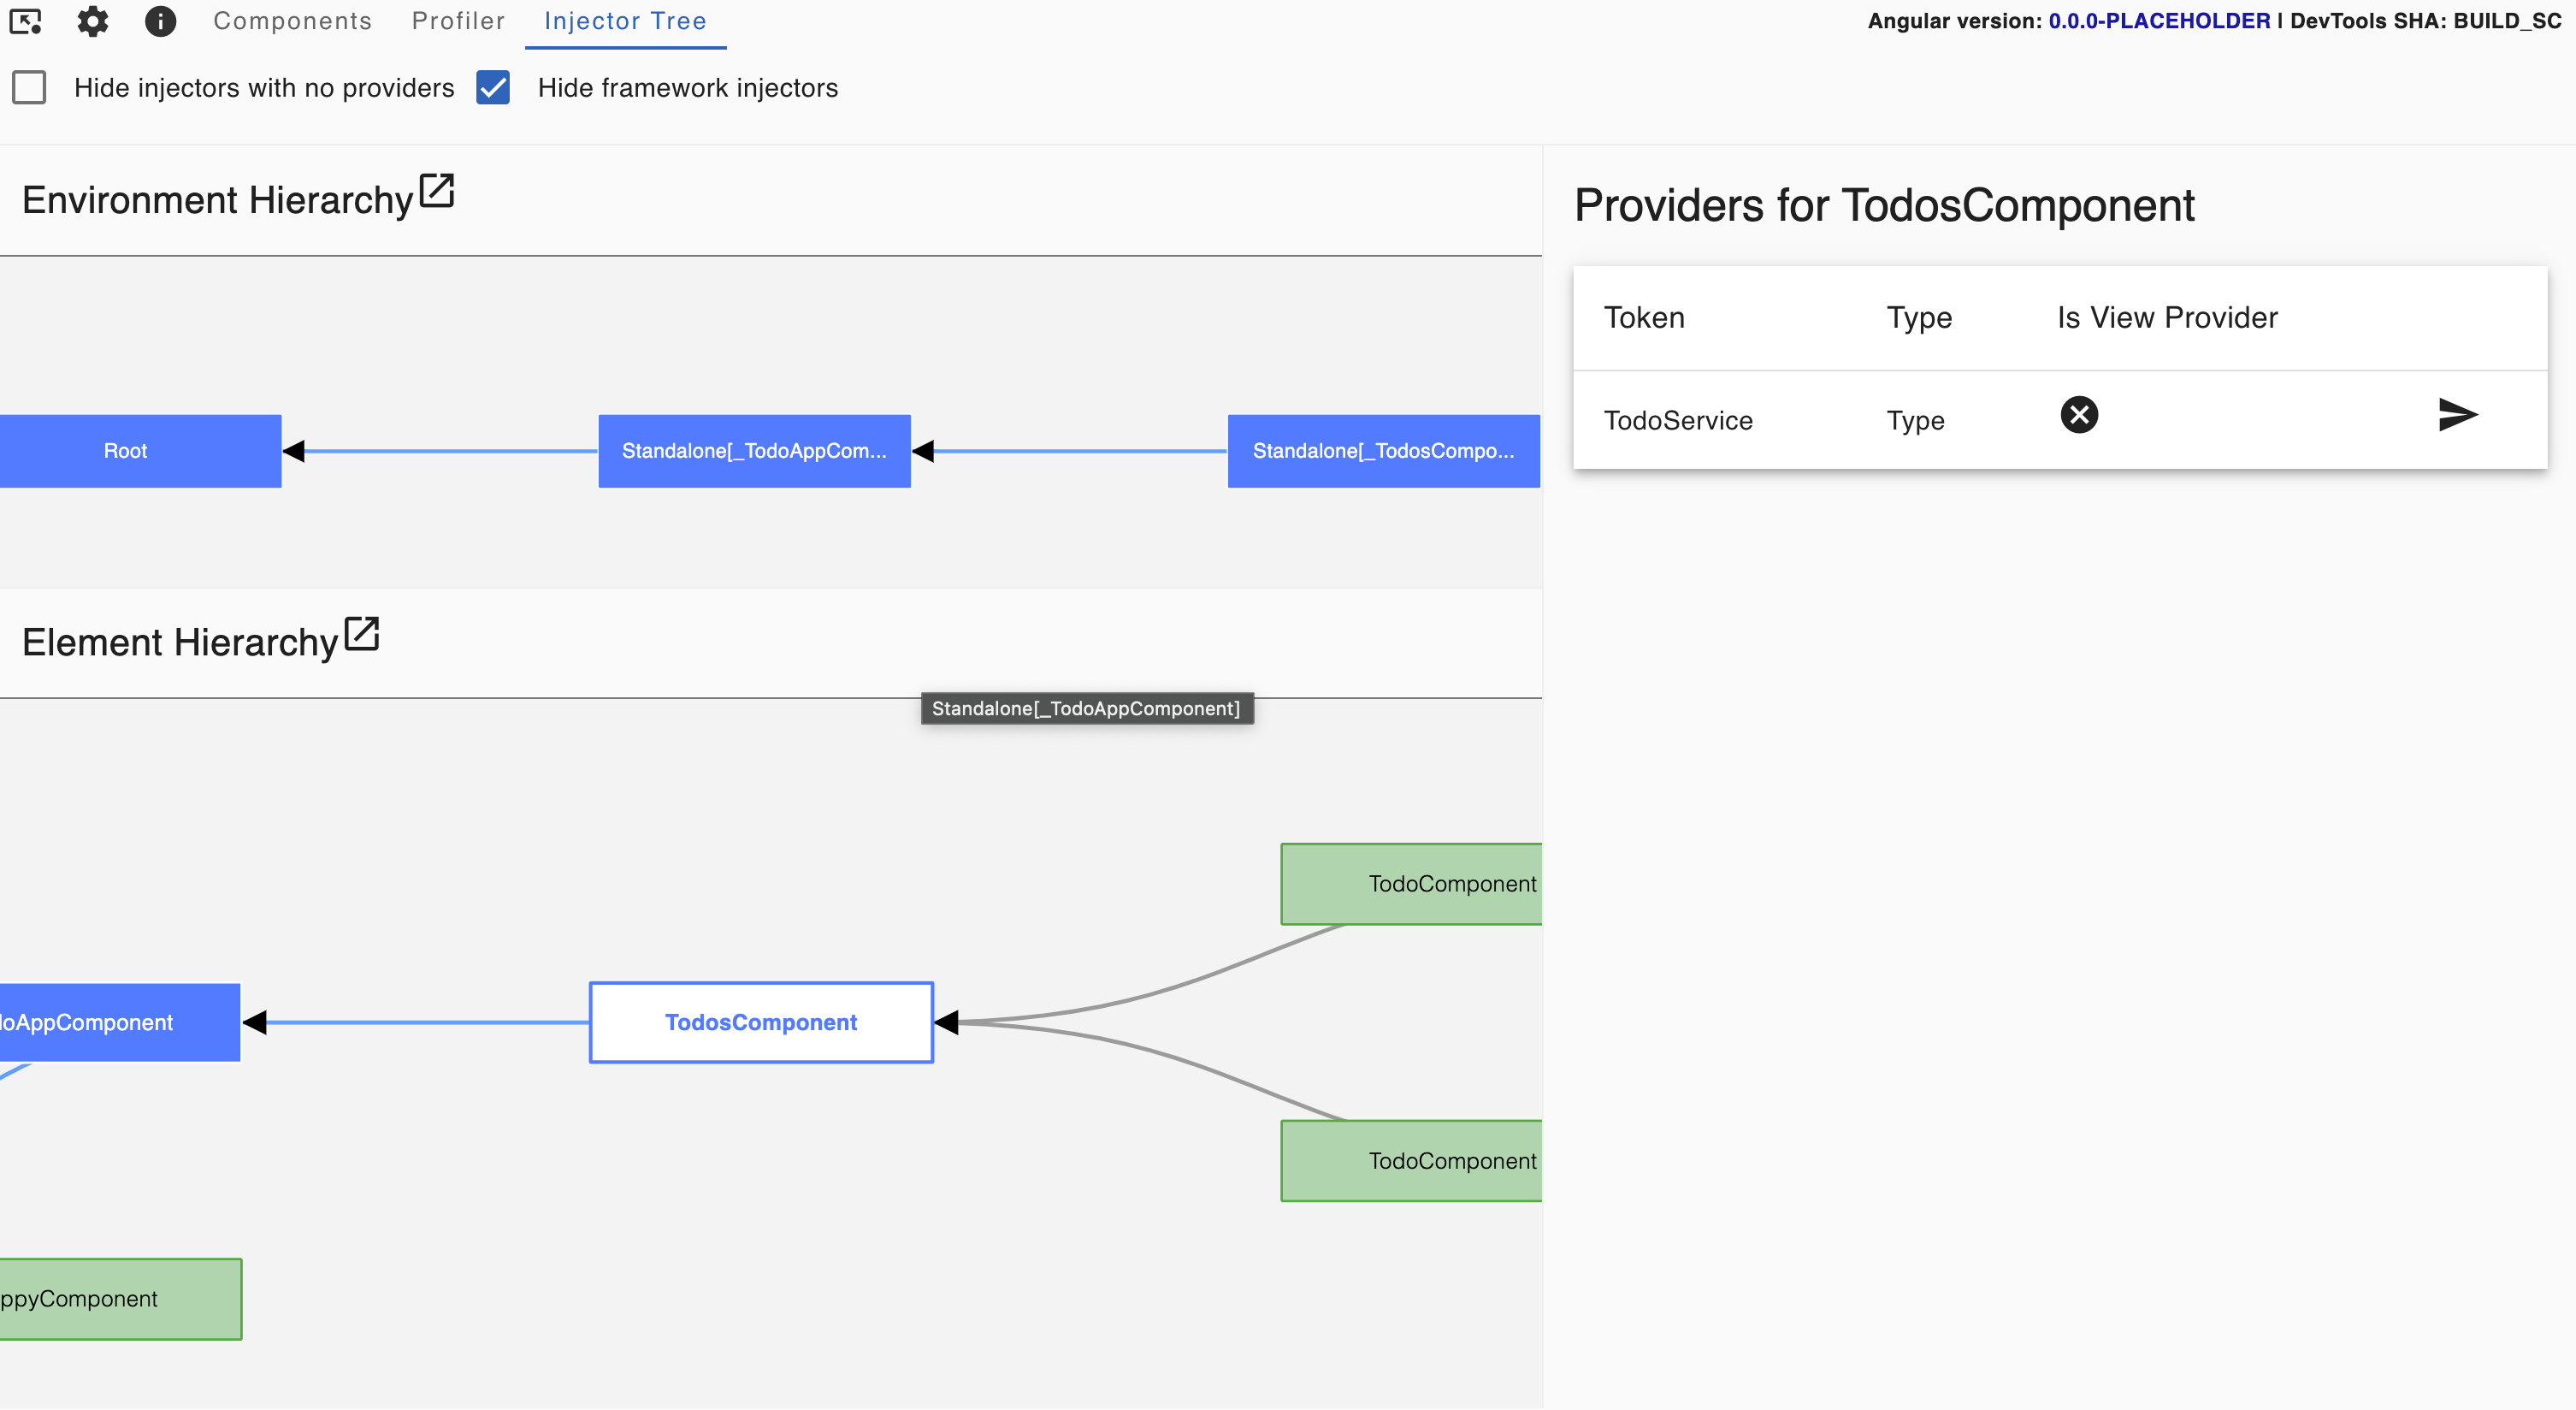Viewport: 2576px width, 1410px height.
Task: Switch to the Components tab
Action: click(292, 20)
